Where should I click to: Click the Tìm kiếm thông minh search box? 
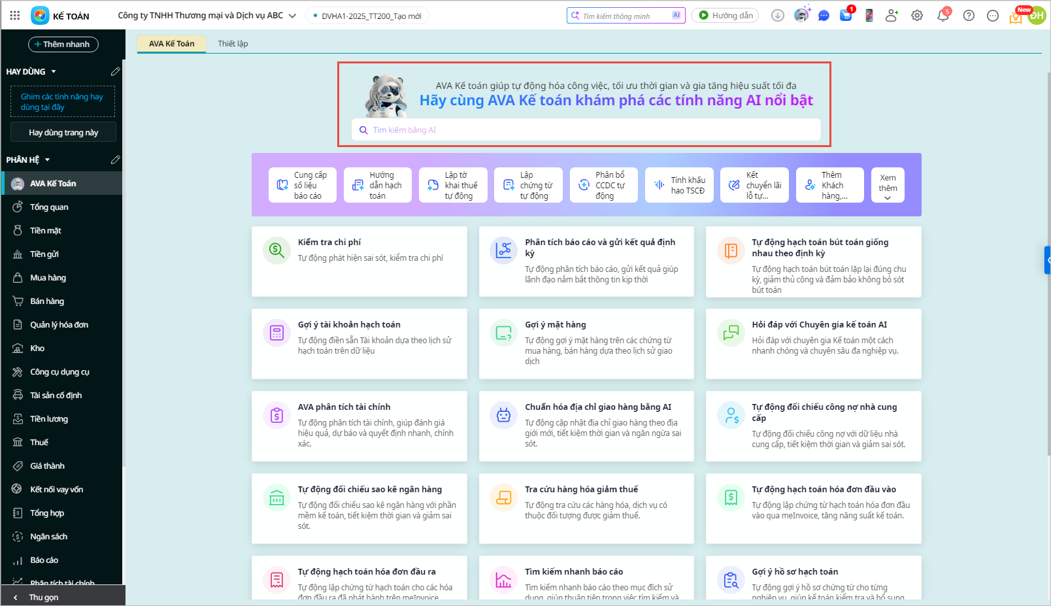pos(626,16)
